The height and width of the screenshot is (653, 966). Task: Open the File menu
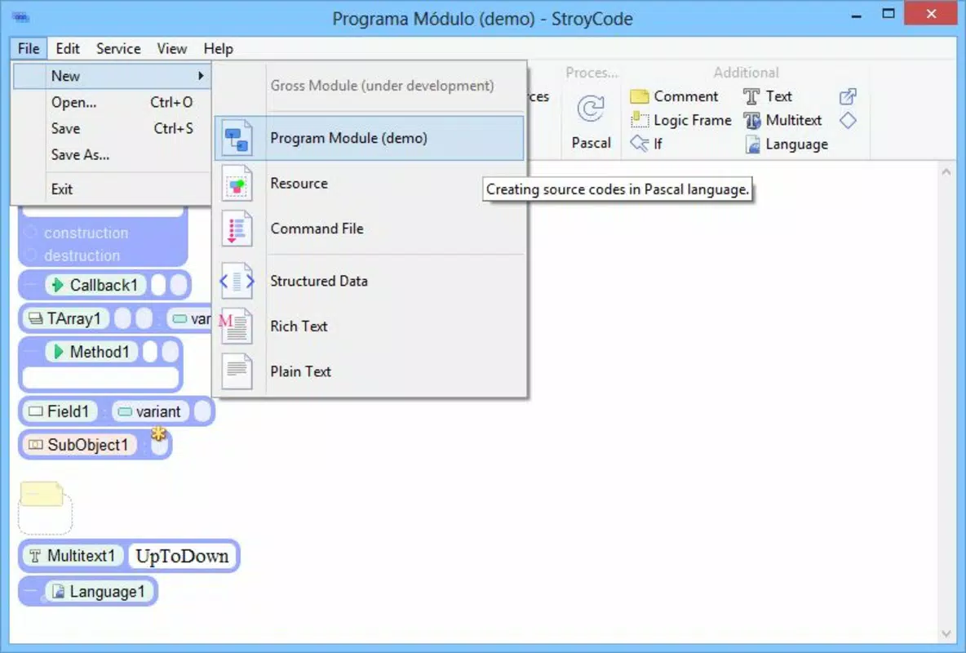pos(29,49)
